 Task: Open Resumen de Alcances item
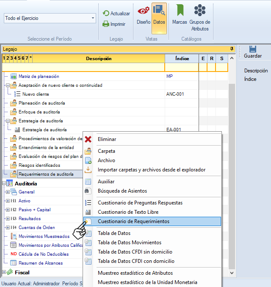pos(40,263)
